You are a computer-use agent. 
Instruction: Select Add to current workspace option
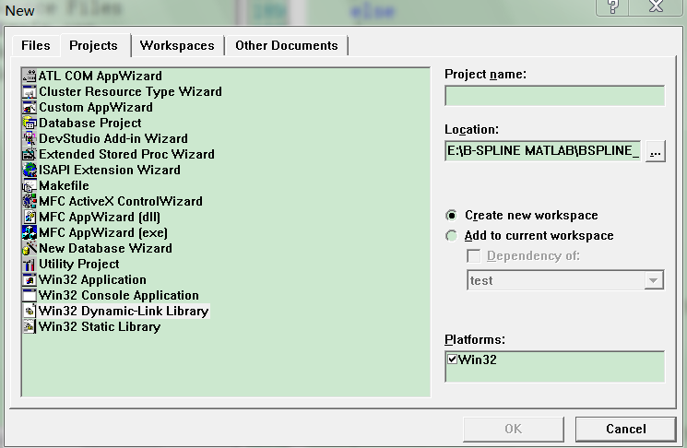pos(451,236)
